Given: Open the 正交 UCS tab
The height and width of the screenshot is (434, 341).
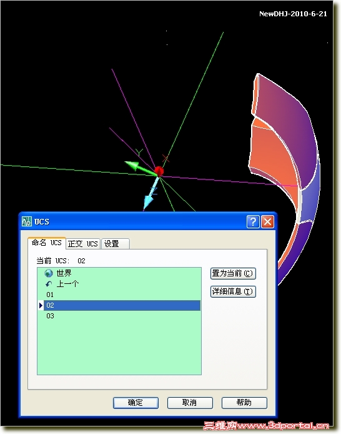Looking at the screenshot, I should click(83, 243).
